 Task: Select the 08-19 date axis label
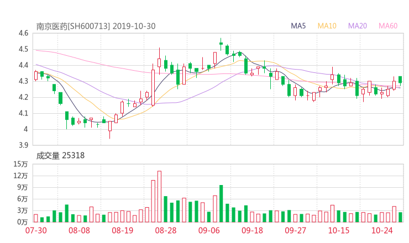pos(122,230)
